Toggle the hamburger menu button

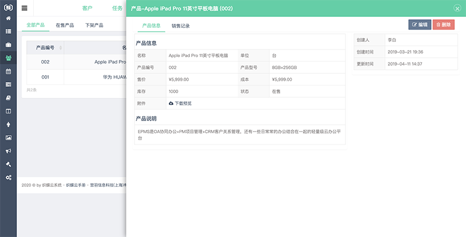click(24, 8)
